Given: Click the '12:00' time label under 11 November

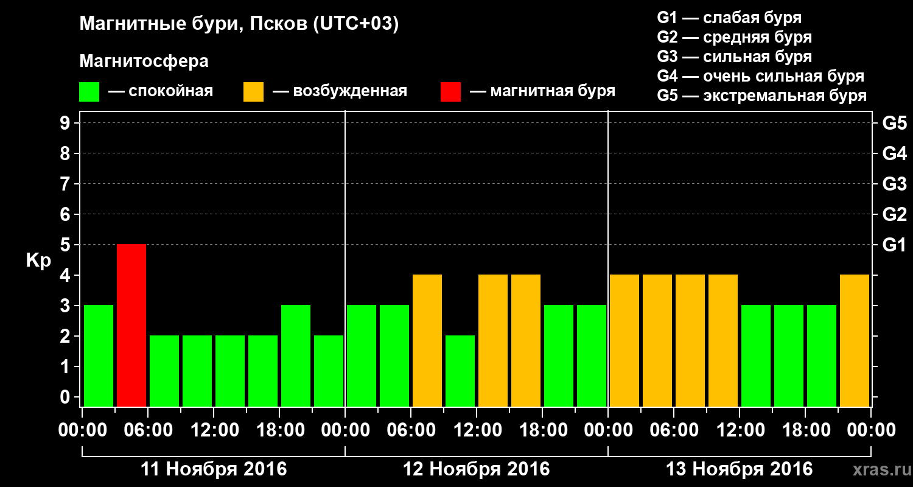Looking at the screenshot, I should [214, 430].
